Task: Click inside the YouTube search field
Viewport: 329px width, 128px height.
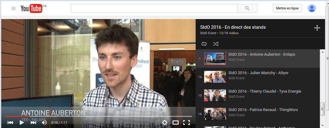Action: point(154,8)
